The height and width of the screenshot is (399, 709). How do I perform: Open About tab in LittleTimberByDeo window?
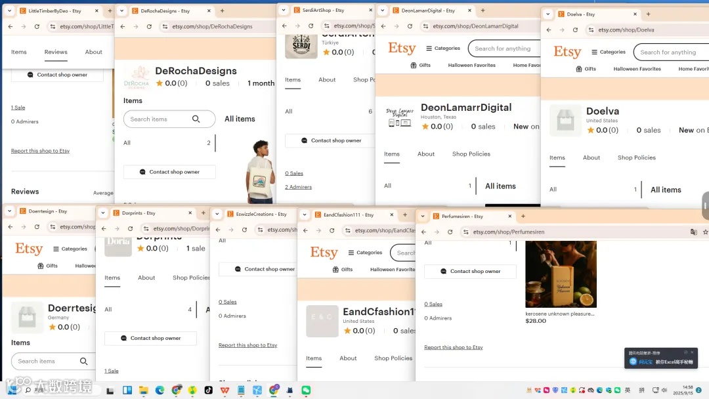(x=94, y=52)
